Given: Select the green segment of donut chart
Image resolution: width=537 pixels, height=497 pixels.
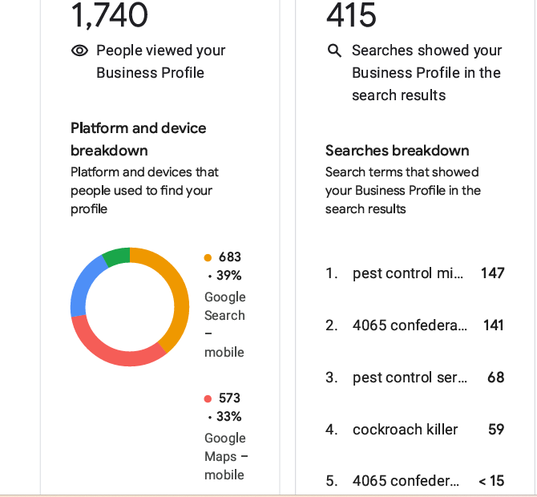Looking at the screenshot, I should [118, 255].
